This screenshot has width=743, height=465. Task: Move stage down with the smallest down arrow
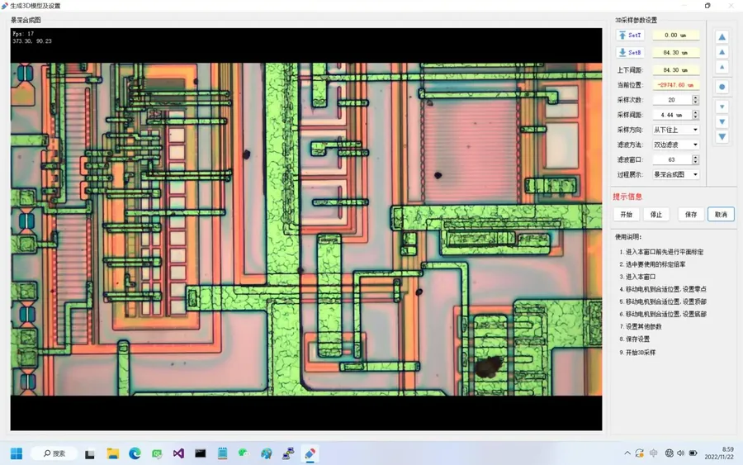click(722, 107)
